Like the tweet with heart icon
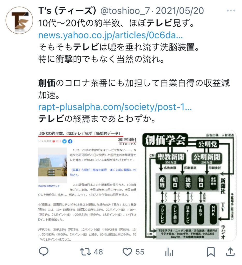 click(127, 252)
